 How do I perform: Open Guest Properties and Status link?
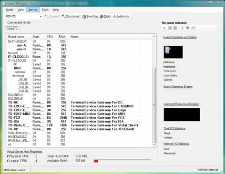(x=180, y=37)
